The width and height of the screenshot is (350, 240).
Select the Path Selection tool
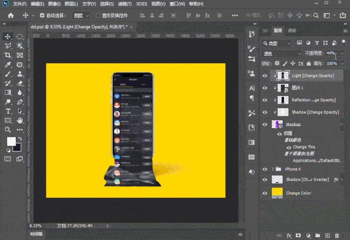tap(20, 111)
